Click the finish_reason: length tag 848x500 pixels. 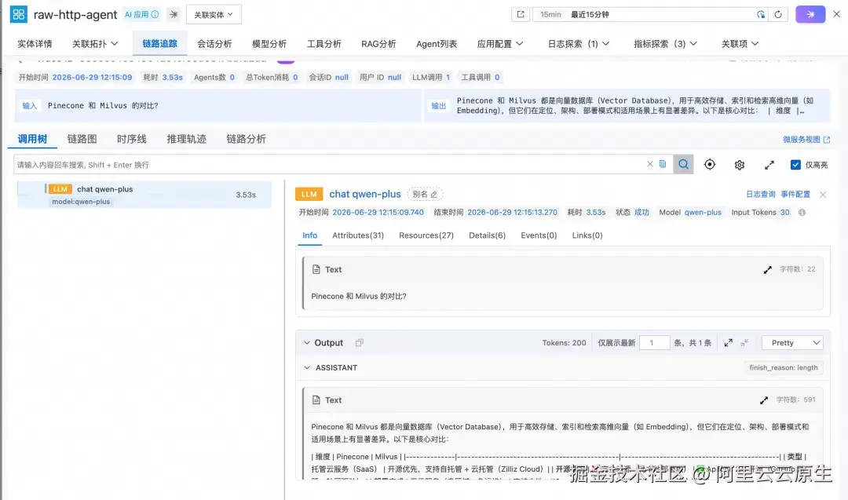tap(783, 367)
